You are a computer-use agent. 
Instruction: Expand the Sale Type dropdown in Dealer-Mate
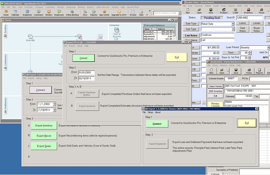pyautogui.click(x=233, y=24)
